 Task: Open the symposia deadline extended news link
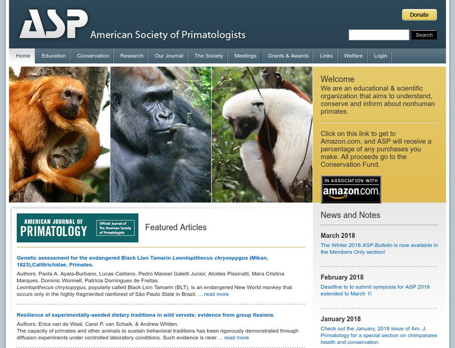click(375, 290)
